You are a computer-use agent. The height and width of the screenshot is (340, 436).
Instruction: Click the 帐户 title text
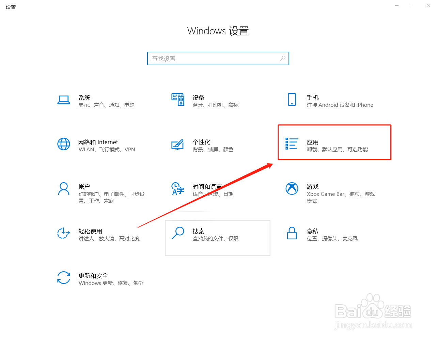point(84,187)
